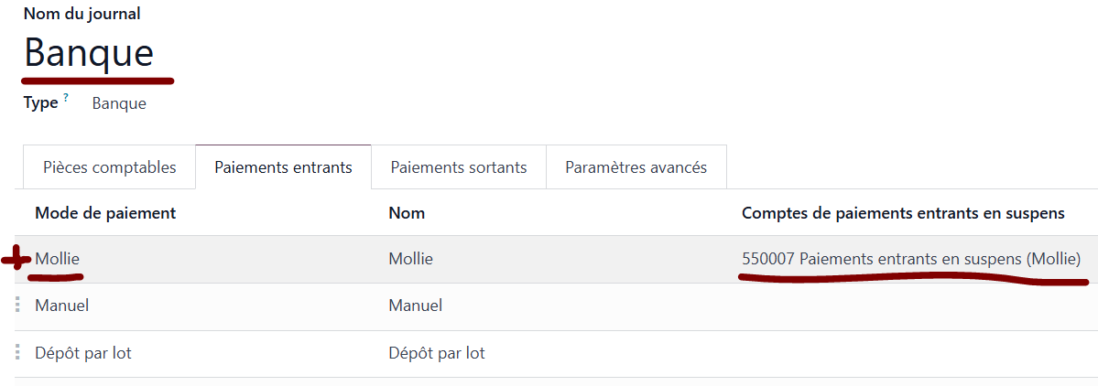
Task: Select Mollie in Mode de paiement column
Action: [x=58, y=259]
